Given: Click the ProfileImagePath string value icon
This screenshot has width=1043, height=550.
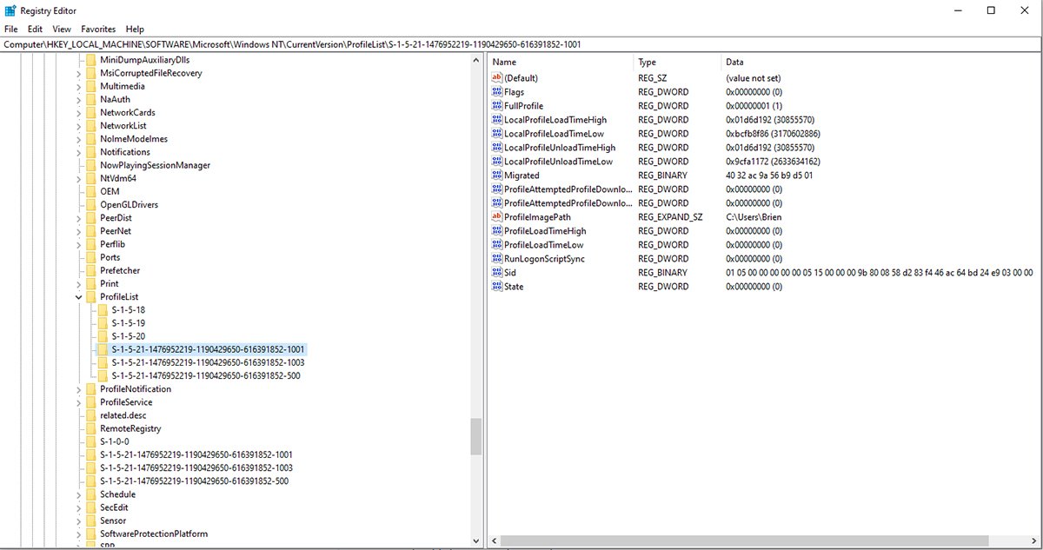Looking at the screenshot, I should click(x=497, y=217).
